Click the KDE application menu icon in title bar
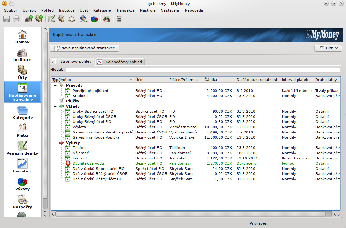Viewport: 346px width, 228px height. (4, 4)
